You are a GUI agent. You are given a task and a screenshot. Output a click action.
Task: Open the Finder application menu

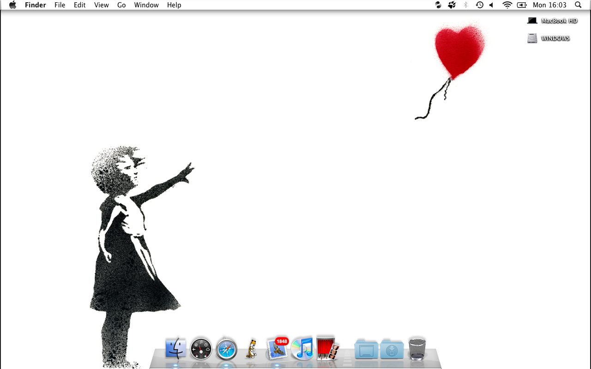[36, 5]
